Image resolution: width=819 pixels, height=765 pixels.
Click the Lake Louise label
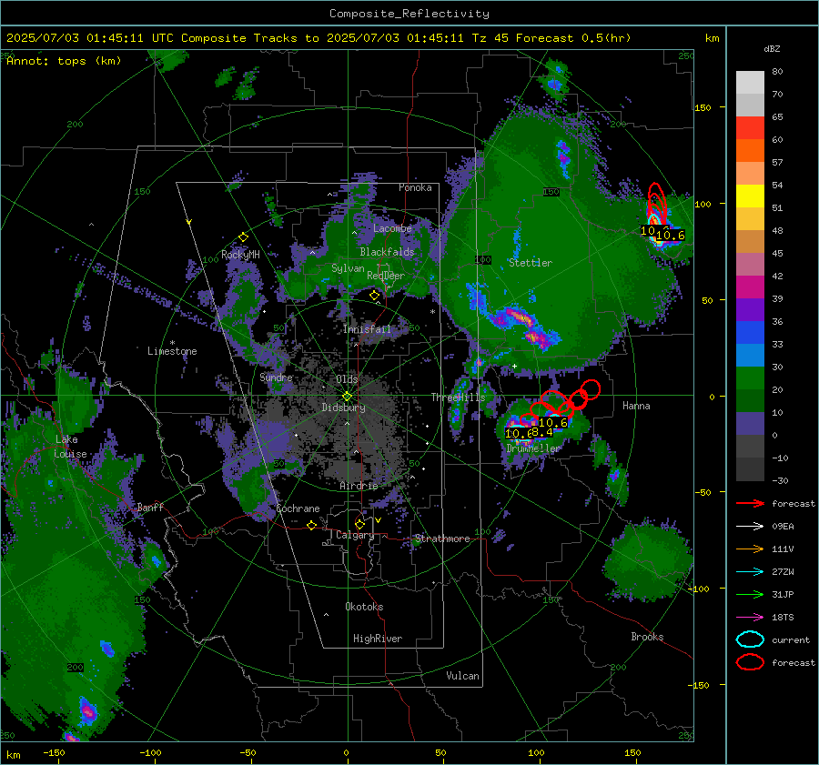[x=70, y=447]
